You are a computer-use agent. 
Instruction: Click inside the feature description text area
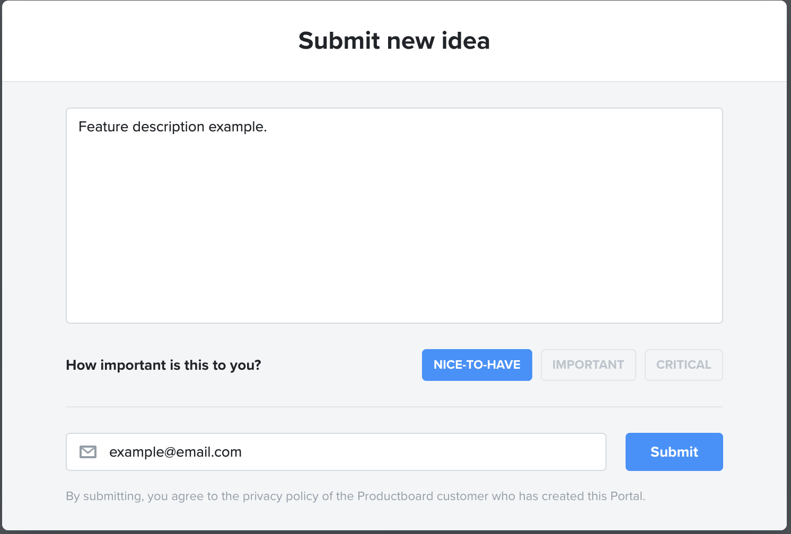394,216
